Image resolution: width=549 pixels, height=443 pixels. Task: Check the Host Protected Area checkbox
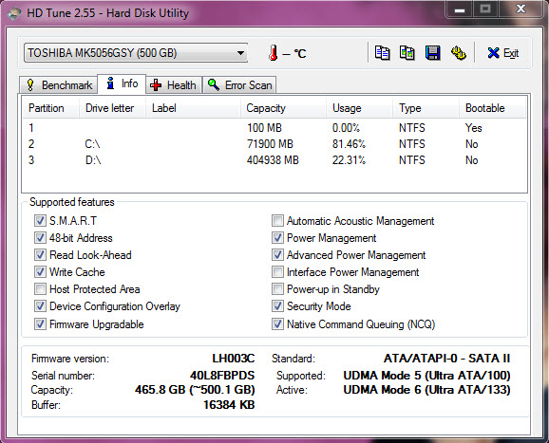[40, 289]
